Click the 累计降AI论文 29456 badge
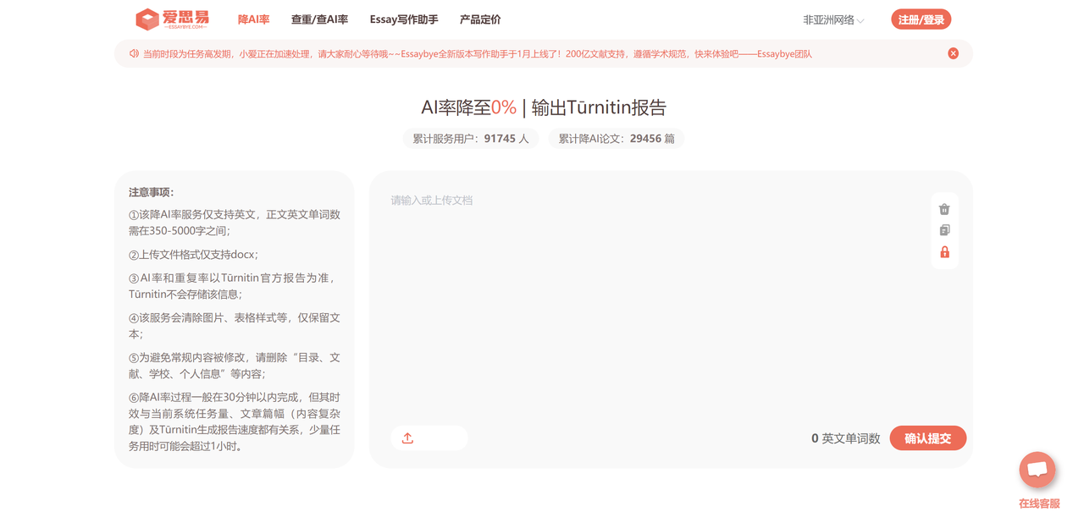1084x512 pixels. pos(616,138)
